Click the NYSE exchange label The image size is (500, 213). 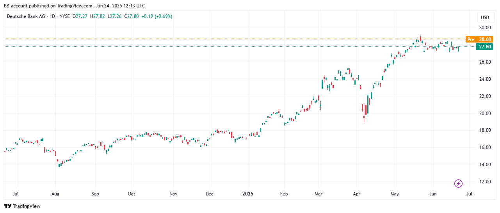[x=64, y=16]
